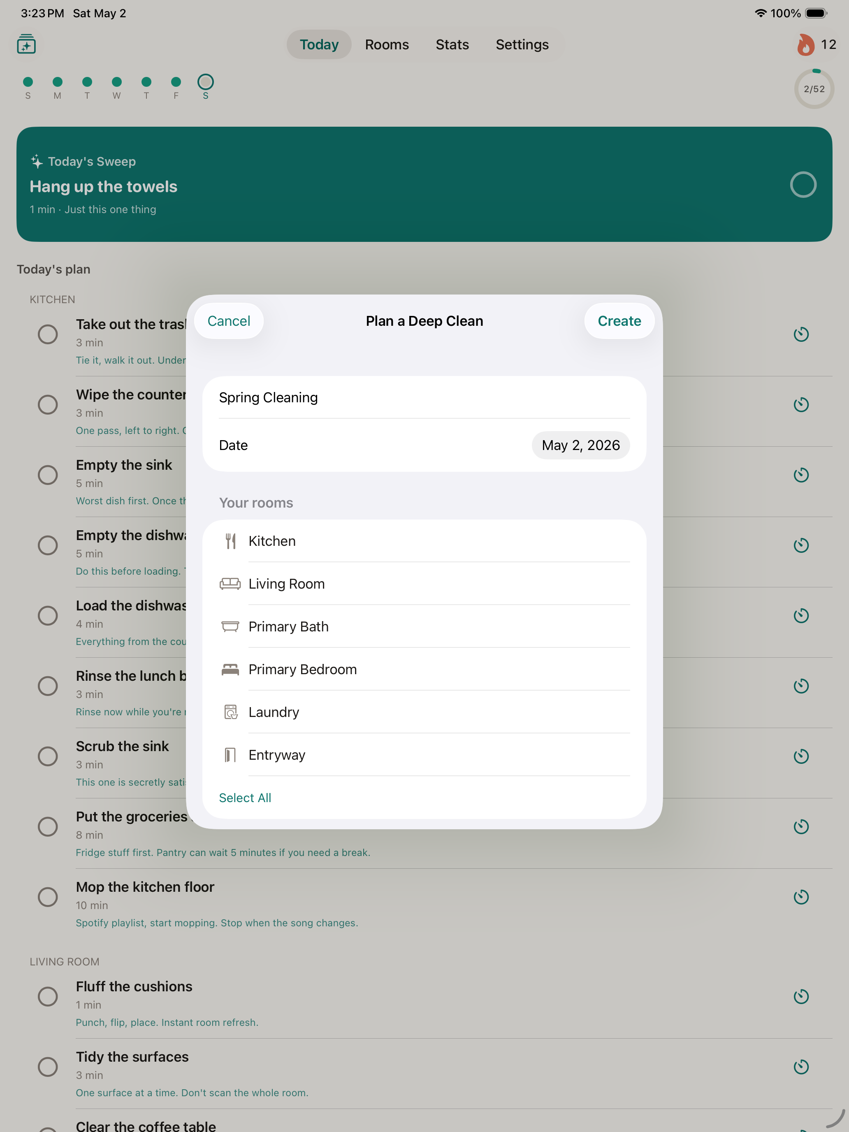Select today's Saturday ring indicator

(x=205, y=82)
